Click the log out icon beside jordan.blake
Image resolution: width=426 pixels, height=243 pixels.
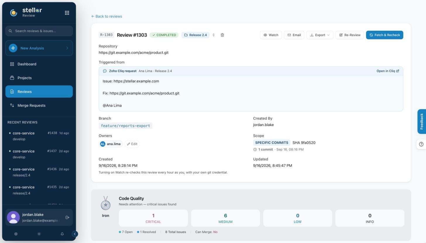(67, 218)
